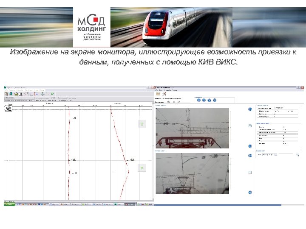This screenshot has width=306, height=229.
Task: Click the blue arrow button beside lower image bottom
Action: point(250,193)
